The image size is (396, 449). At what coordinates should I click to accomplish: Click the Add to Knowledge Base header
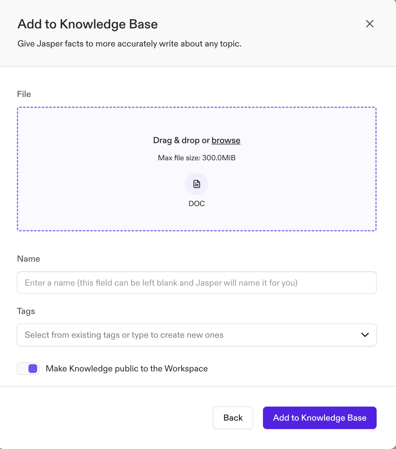(88, 24)
